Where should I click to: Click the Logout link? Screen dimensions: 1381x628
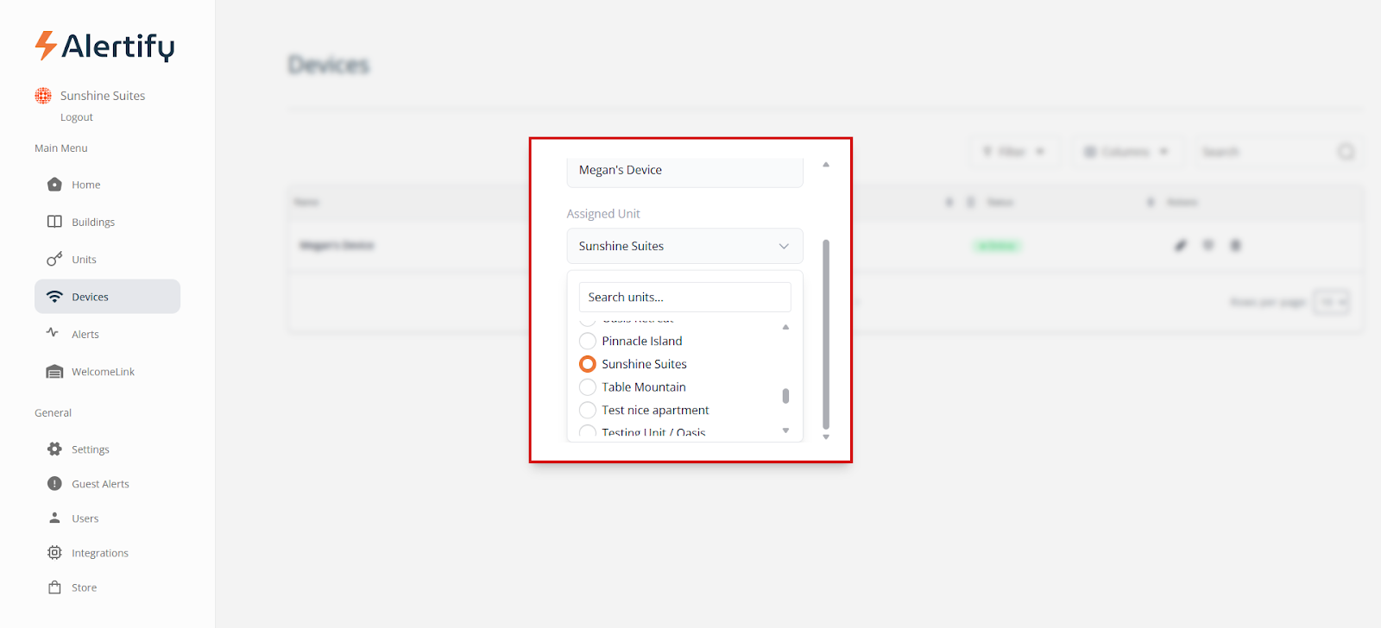pos(77,117)
